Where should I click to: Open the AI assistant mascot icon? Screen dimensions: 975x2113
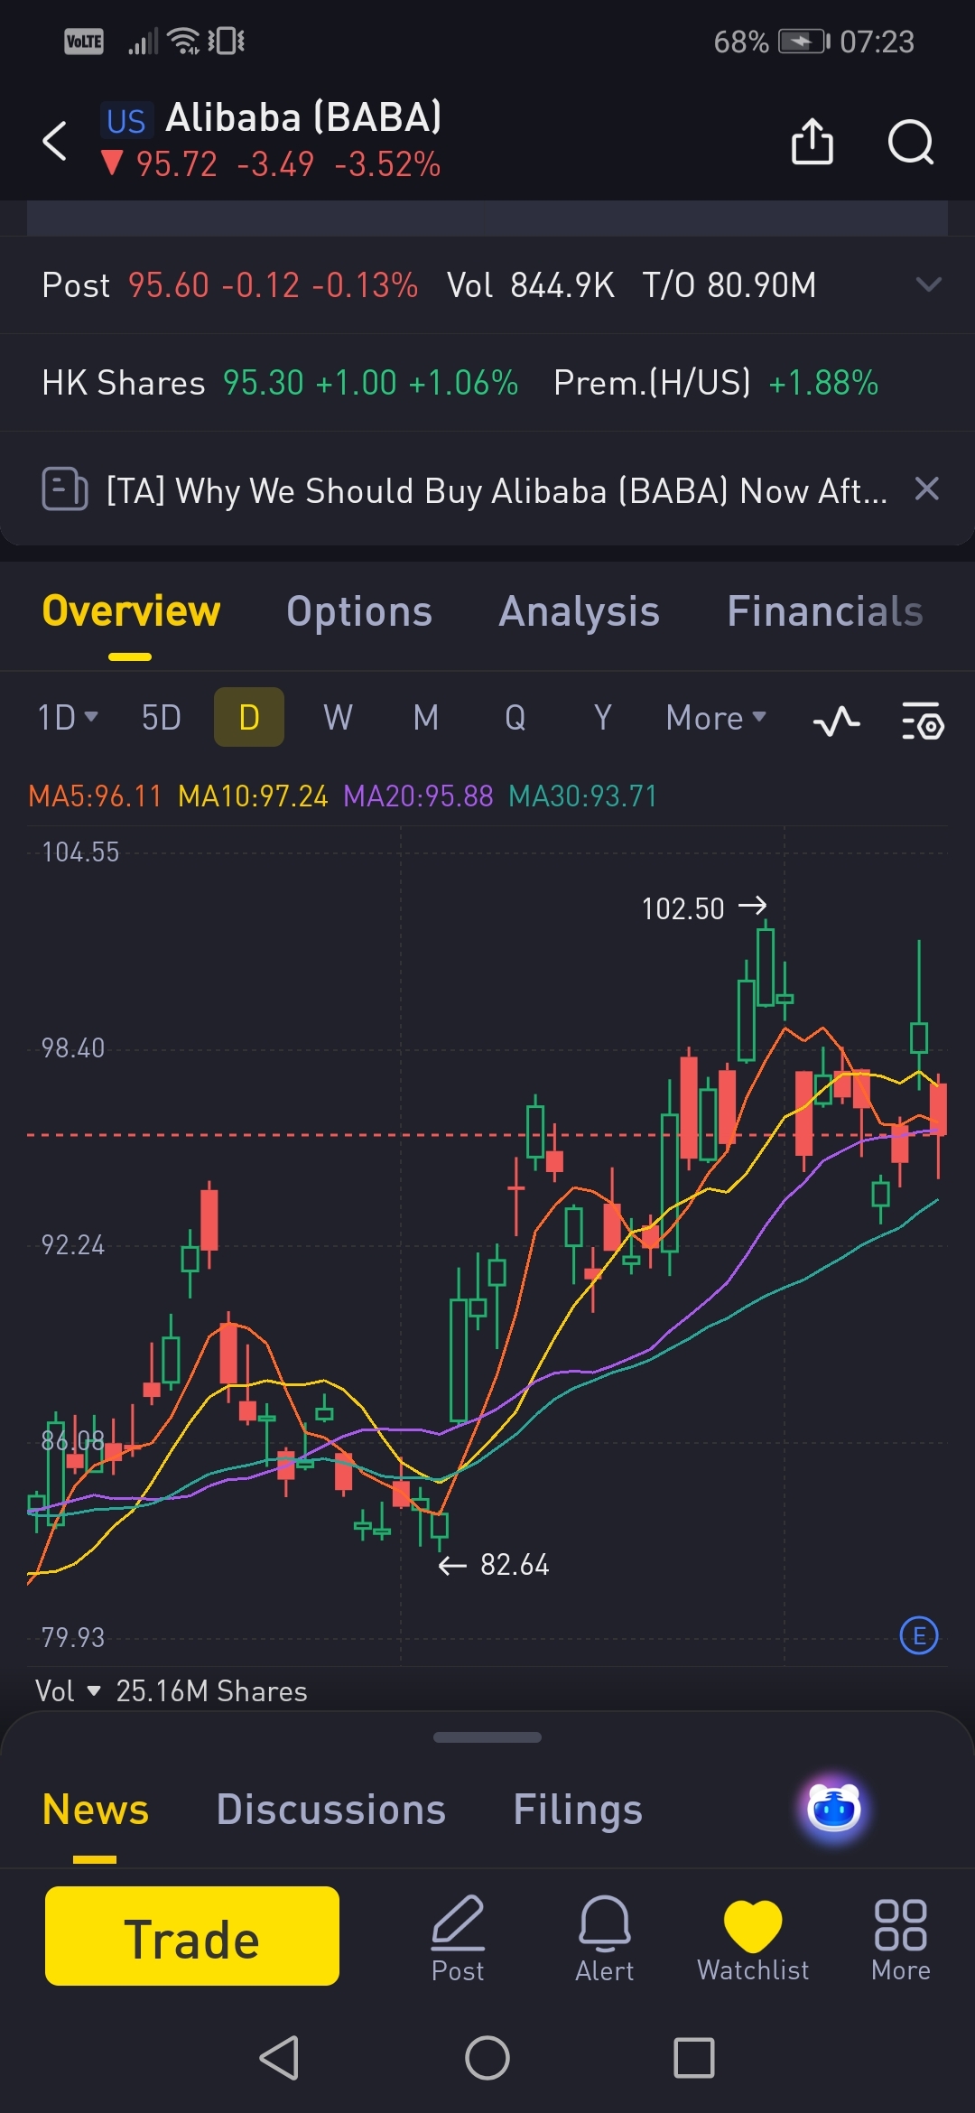click(x=833, y=1809)
